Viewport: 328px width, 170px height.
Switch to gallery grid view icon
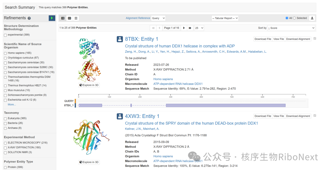[x=70, y=18]
